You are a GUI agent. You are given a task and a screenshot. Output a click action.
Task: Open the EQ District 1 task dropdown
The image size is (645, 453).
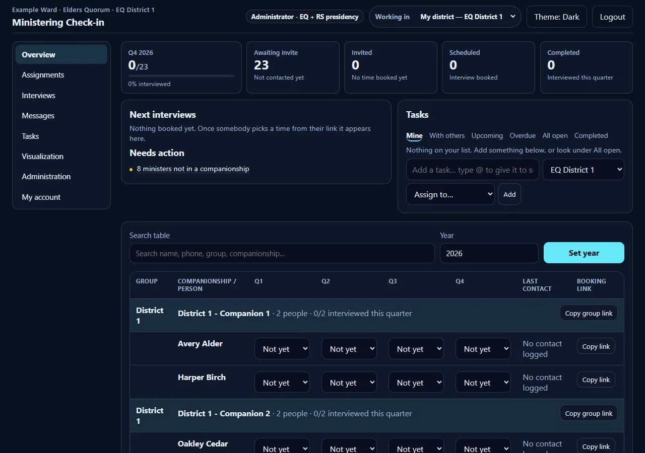click(x=584, y=170)
